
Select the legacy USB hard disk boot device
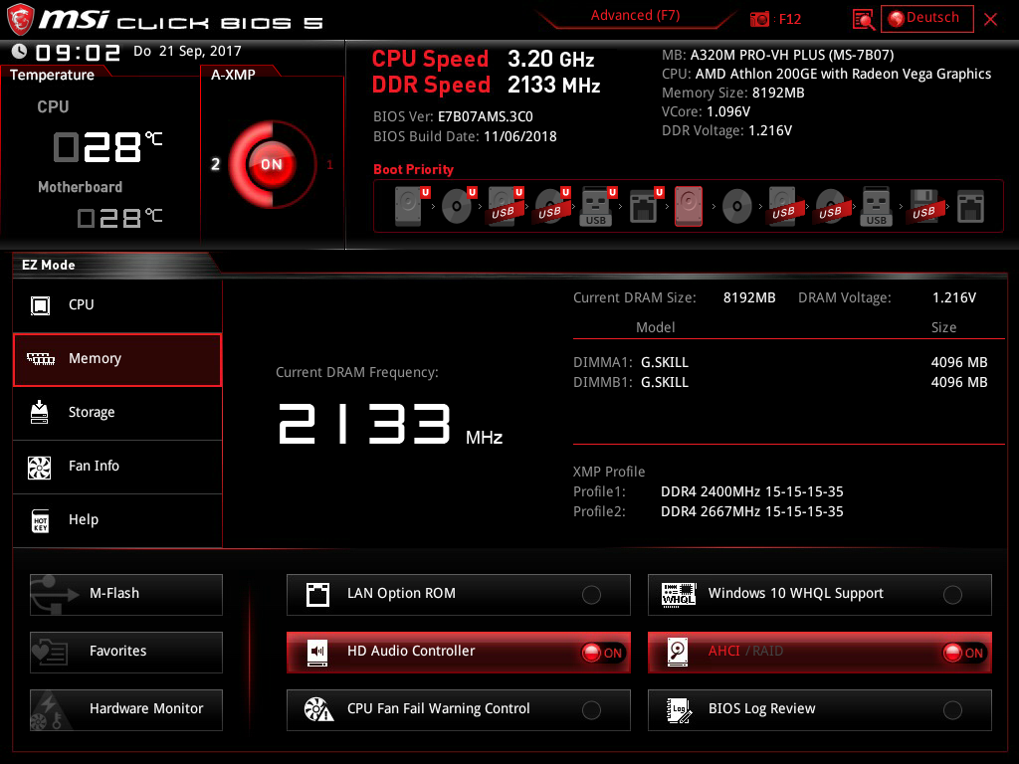(x=784, y=206)
